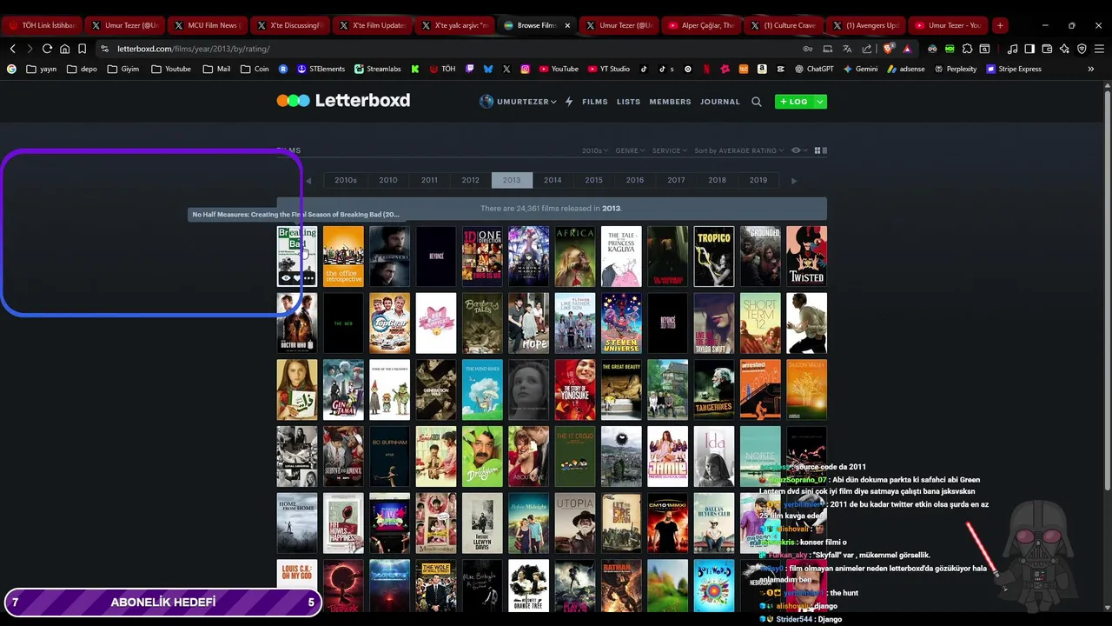Open the search magnifier in Letterboxd header
Image resolution: width=1112 pixels, height=626 pixels.
[x=756, y=102]
